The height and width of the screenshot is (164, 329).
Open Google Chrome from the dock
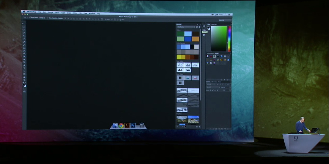point(121,126)
